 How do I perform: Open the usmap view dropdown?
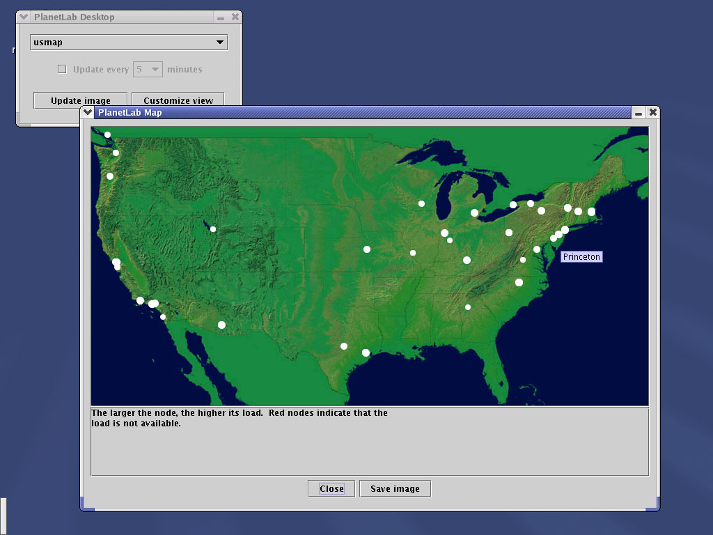[130, 42]
